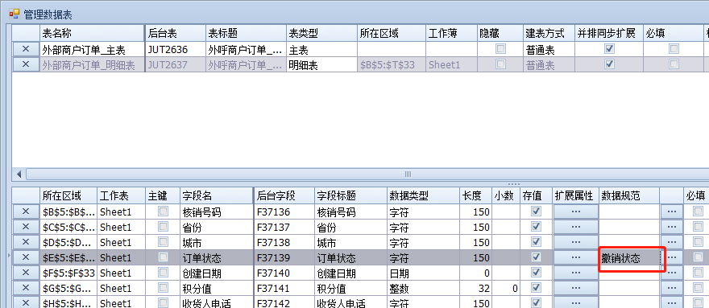Screen dimensions: 709x308
Task: Open 扩展属性 for 省份 field
Action: click(x=575, y=227)
